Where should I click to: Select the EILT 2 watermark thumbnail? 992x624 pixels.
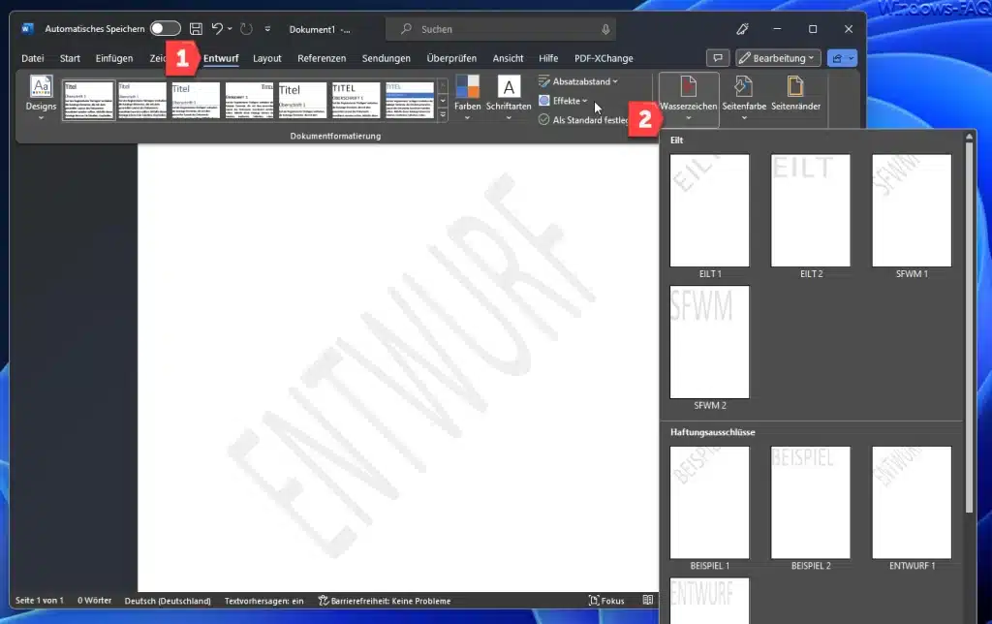pyautogui.click(x=811, y=210)
